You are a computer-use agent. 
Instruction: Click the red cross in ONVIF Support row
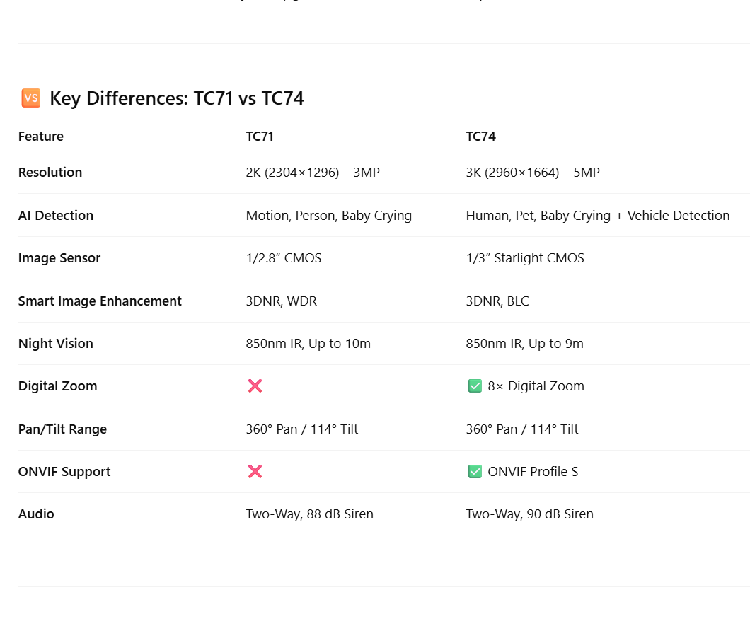(x=255, y=472)
